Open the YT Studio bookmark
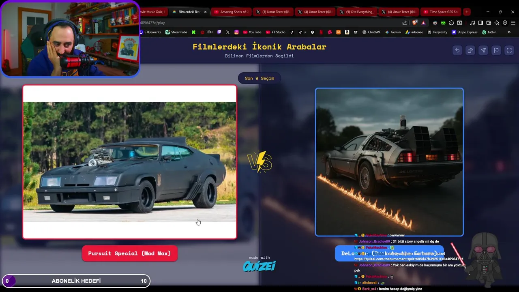The image size is (519, 292). [275, 32]
